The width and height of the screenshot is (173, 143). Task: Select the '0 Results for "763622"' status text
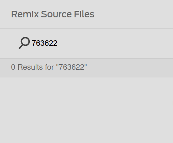pos(49,67)
